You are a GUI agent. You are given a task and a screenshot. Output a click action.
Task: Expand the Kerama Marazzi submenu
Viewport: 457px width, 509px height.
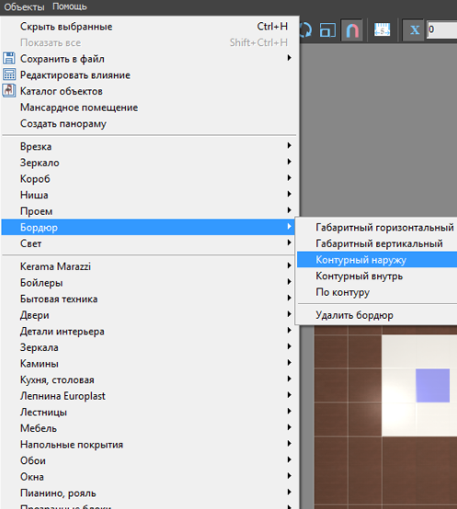pyautogui.click(x=149, y=266)
